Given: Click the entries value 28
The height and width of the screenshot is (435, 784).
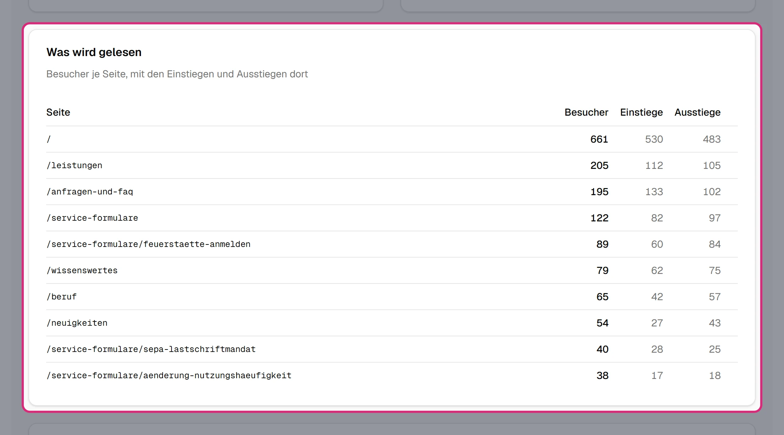Looking at the screenshot, I should click(x=657, y=349).
